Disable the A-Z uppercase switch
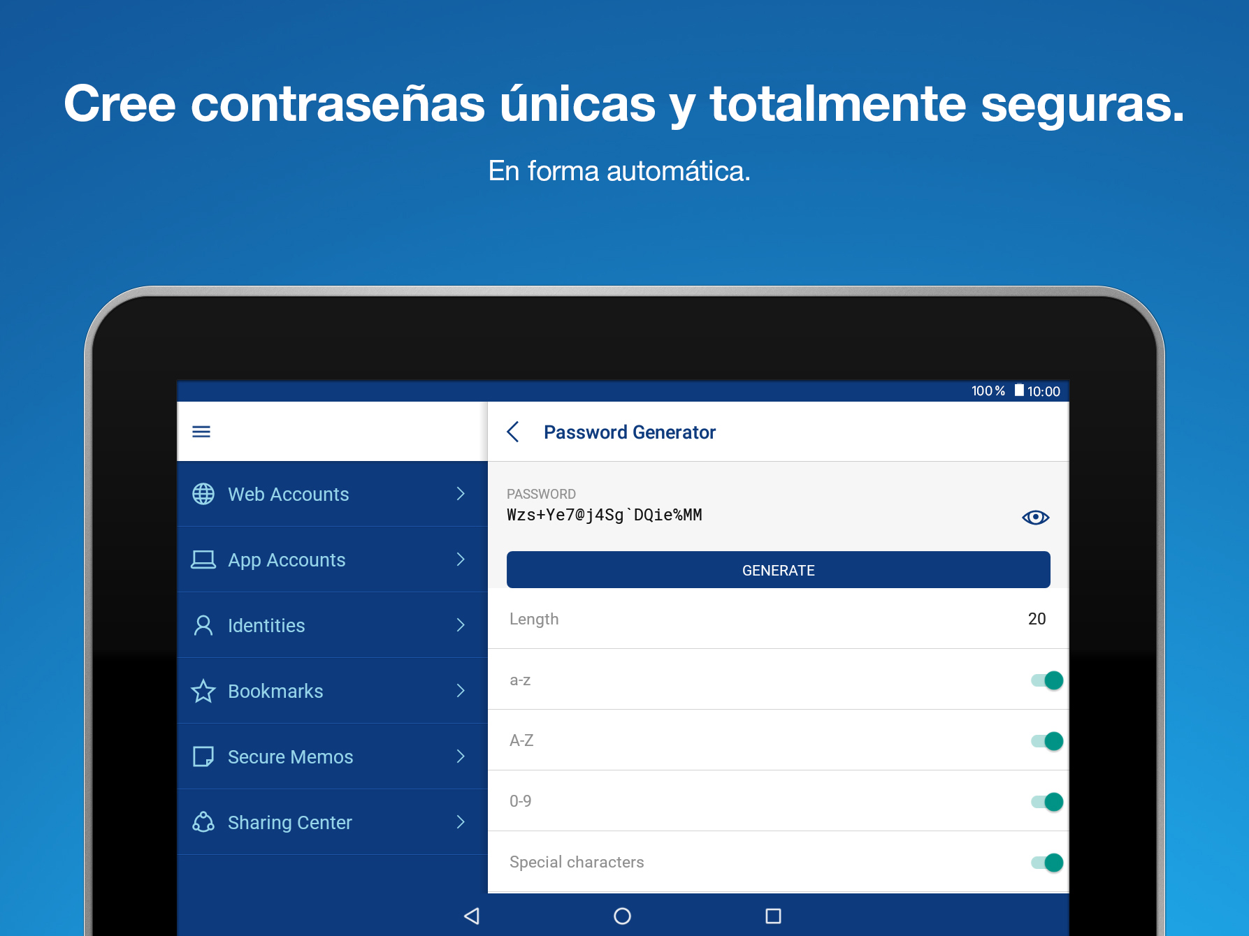The height and width of the screenshot is (936, 1249). 1047,741
